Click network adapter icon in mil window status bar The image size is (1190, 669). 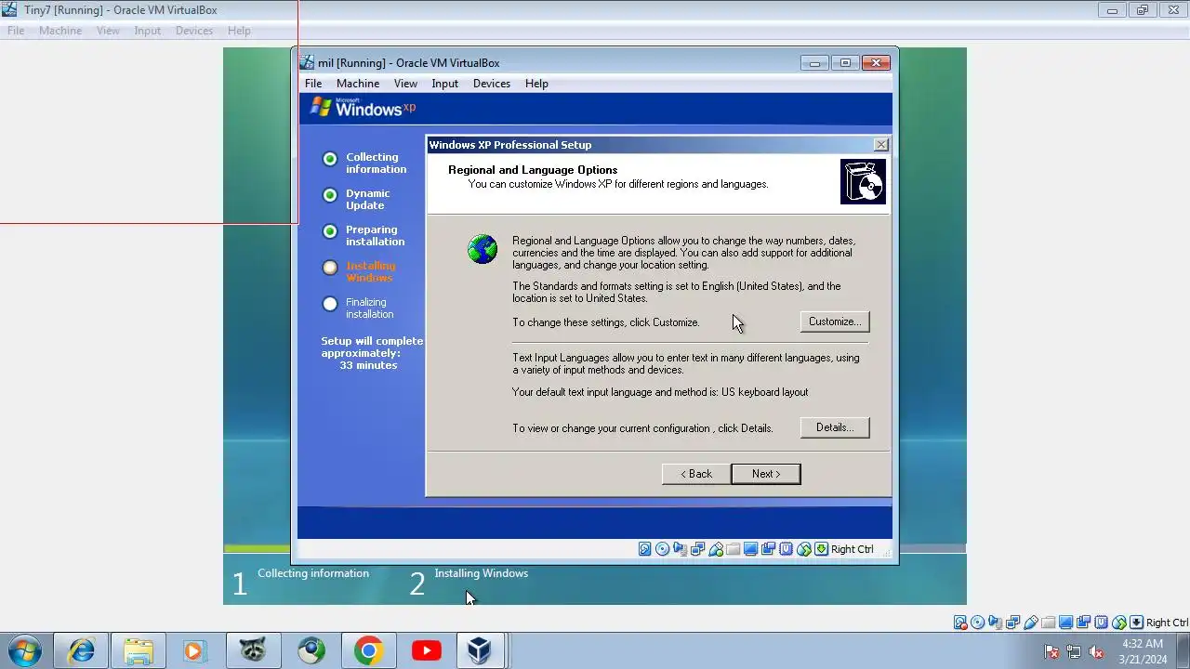[x=698, y=549]
